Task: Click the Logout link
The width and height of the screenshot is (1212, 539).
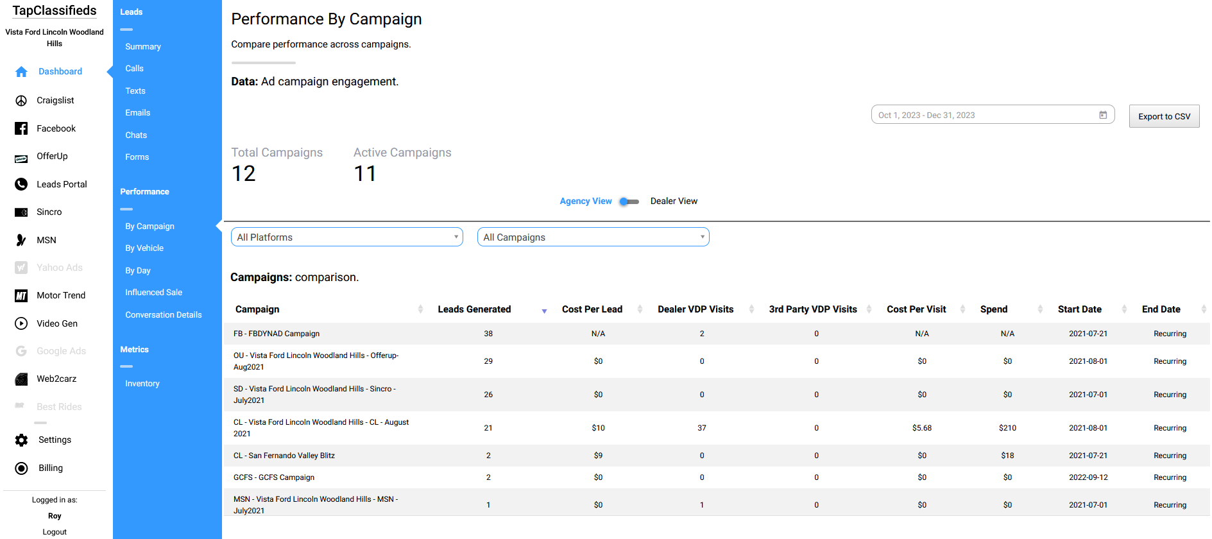Action: 55,532
